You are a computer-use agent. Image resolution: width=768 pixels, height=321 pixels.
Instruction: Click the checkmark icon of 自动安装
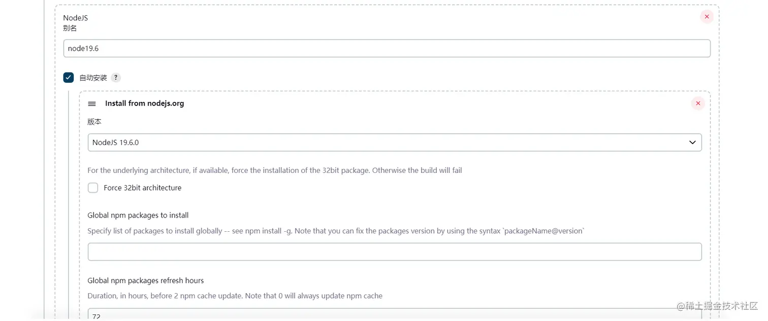(x=68, y=77)
